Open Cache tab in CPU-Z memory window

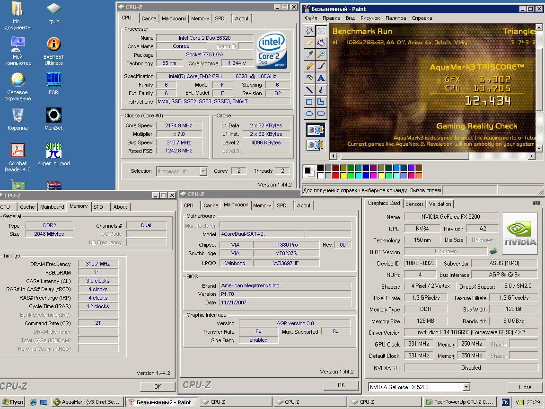tap(27, 207)
